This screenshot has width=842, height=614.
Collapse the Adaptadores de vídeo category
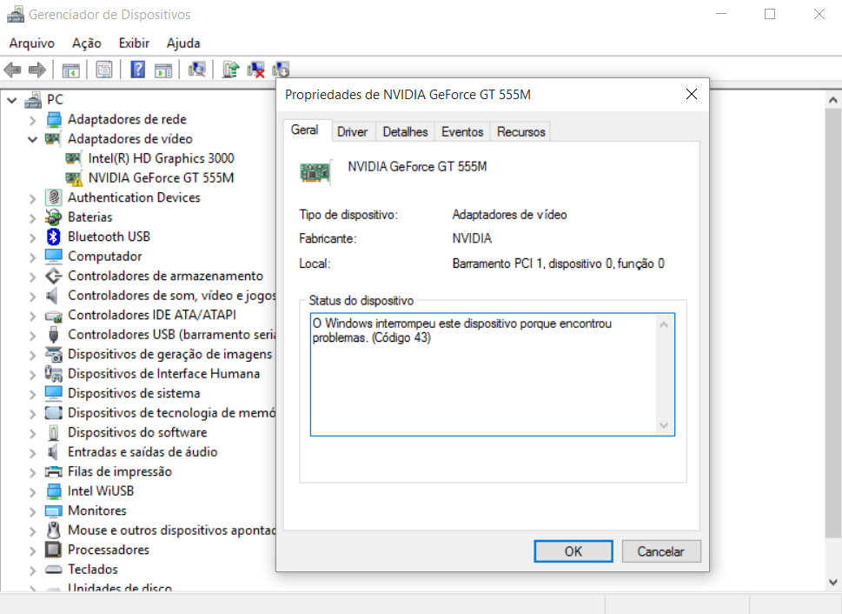pos(32,139)
